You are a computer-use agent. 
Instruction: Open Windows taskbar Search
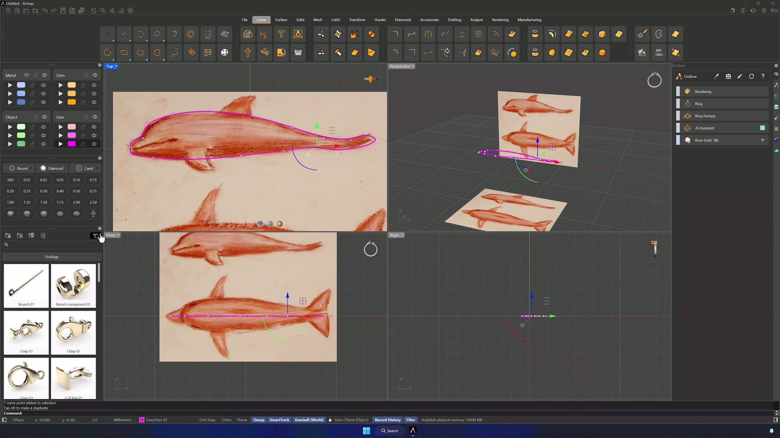click(390, 431)
